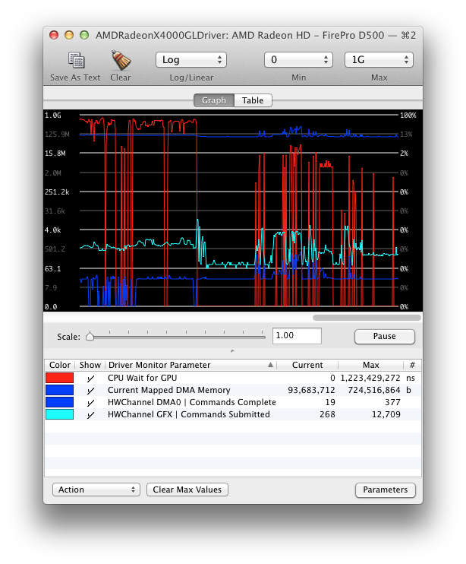Click the current value 268
The image size is (466, 564).
point(327,414)
